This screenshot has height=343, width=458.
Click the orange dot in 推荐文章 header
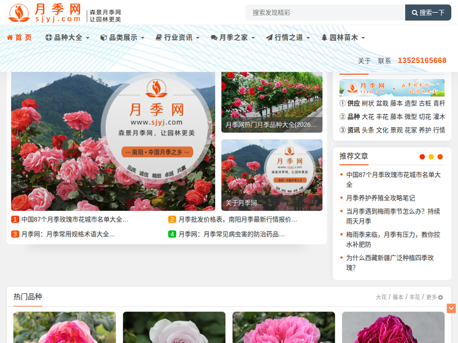tap(440, 157)
